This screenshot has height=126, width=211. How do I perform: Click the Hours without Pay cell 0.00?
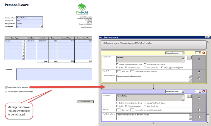[x=83, y=41]
